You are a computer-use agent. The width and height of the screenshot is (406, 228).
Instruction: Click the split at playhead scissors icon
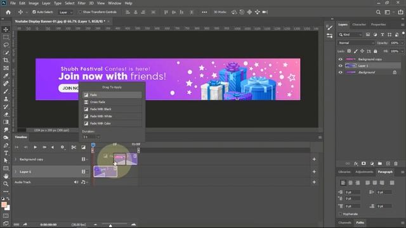(74, 148)
